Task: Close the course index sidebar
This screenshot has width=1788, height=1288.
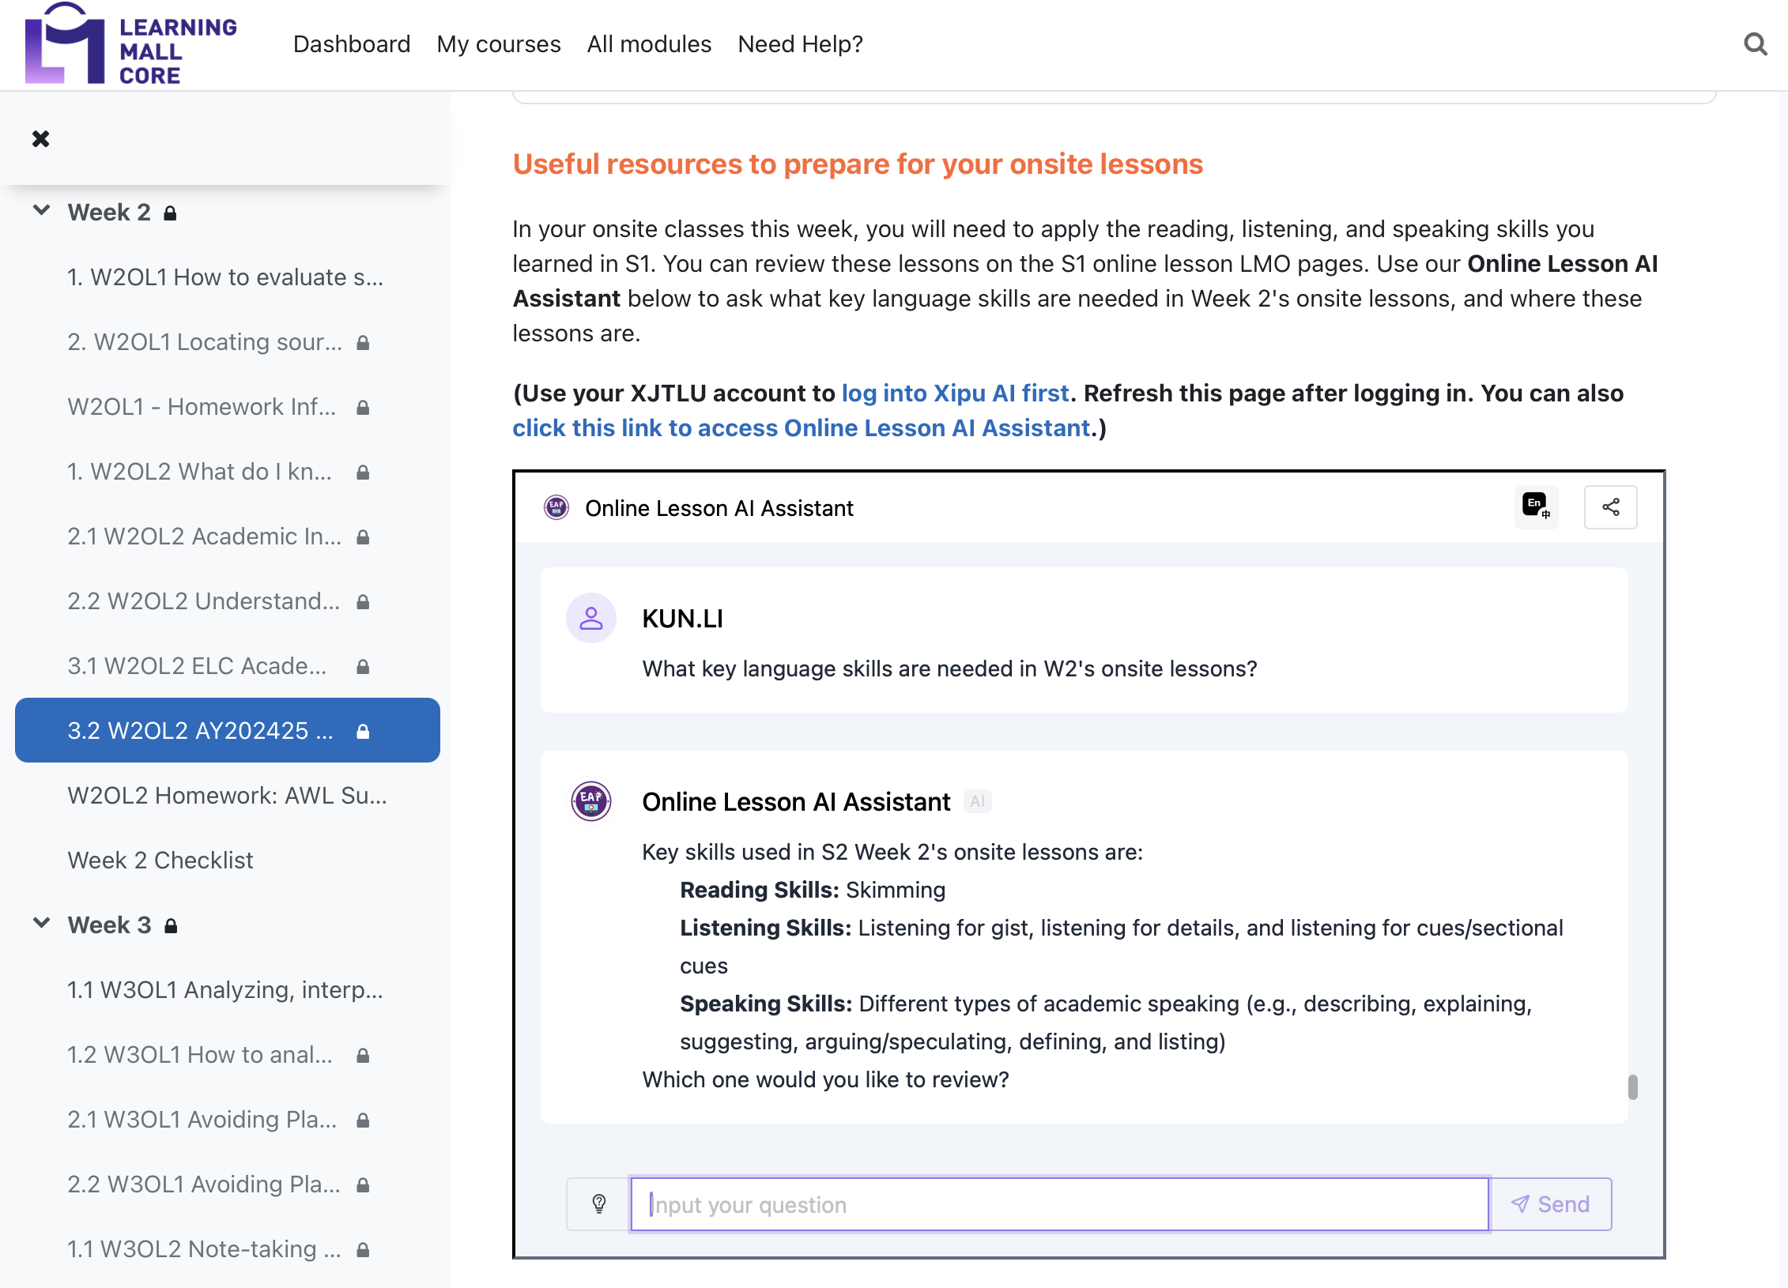Action: coord(40,139)
